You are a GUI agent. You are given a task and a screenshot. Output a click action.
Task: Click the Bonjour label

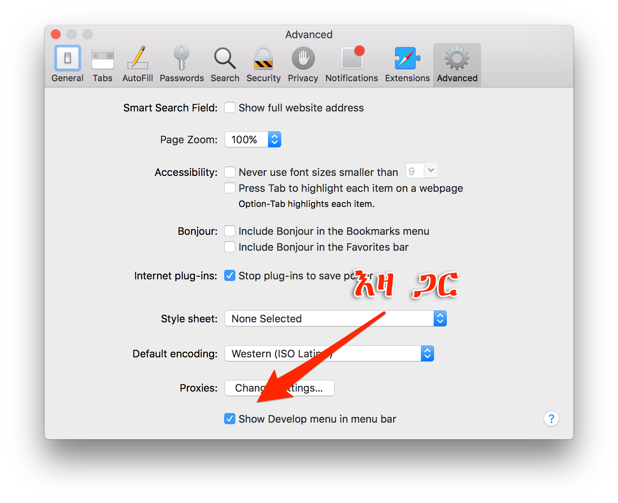(x=198, y=231)
